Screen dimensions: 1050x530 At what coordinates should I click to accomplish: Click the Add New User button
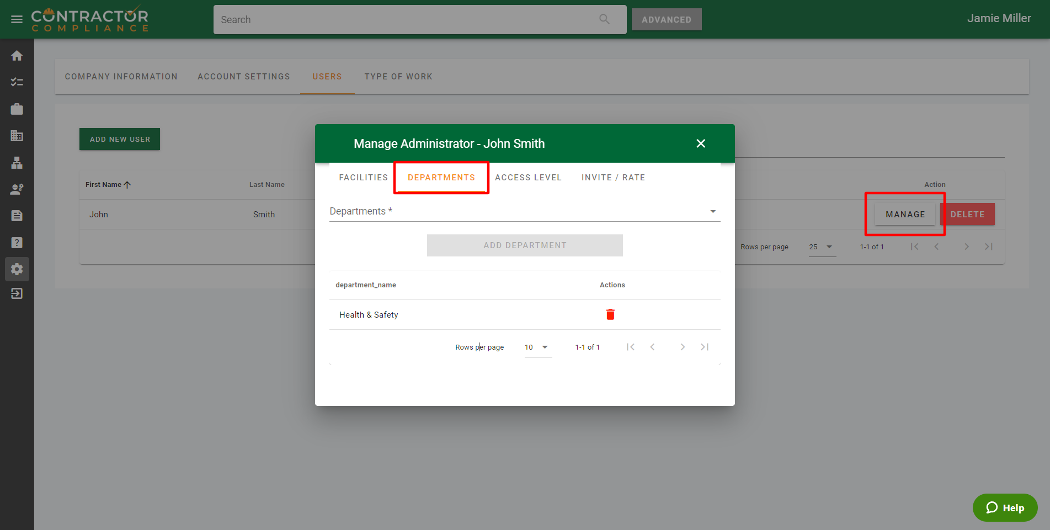point(120,140)
